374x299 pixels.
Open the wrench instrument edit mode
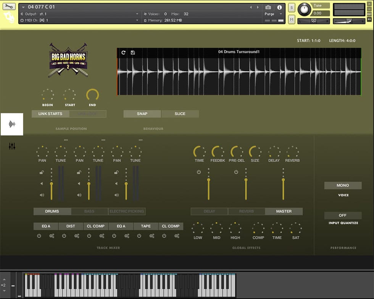click(x=9, y=6)
